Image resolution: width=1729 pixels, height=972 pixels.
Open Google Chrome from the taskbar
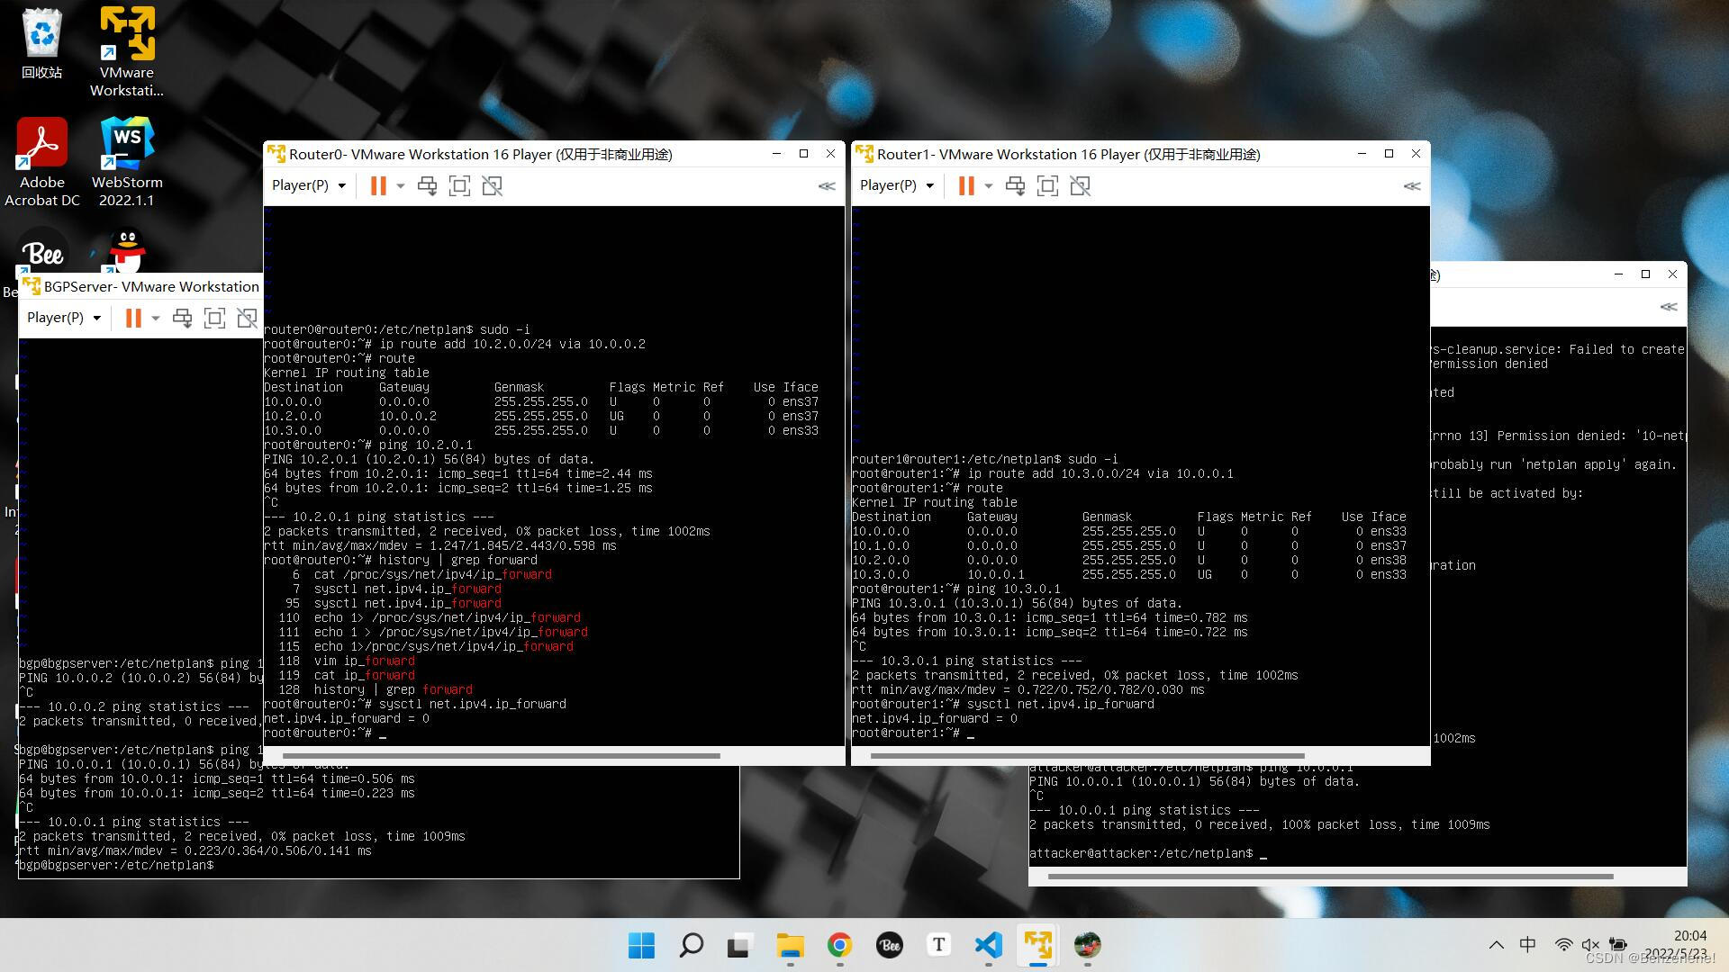pos(839,945)
